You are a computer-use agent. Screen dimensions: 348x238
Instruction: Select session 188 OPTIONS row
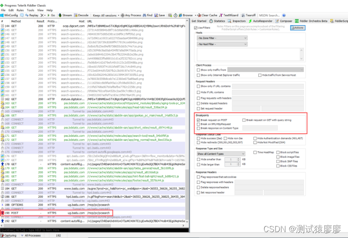(x=93, y=205)
